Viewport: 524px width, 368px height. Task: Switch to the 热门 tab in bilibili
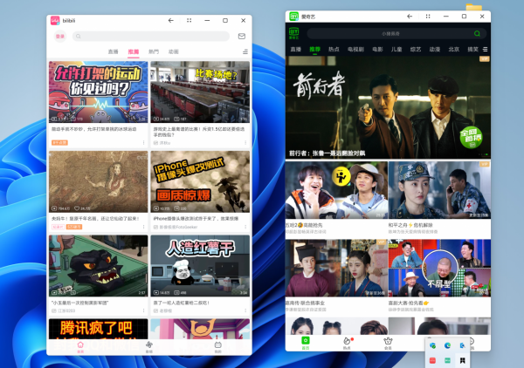coord(154,52)
